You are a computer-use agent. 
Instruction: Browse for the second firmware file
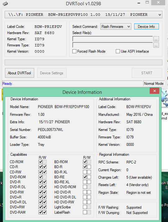pyautogui.click(x=156, y=45)
